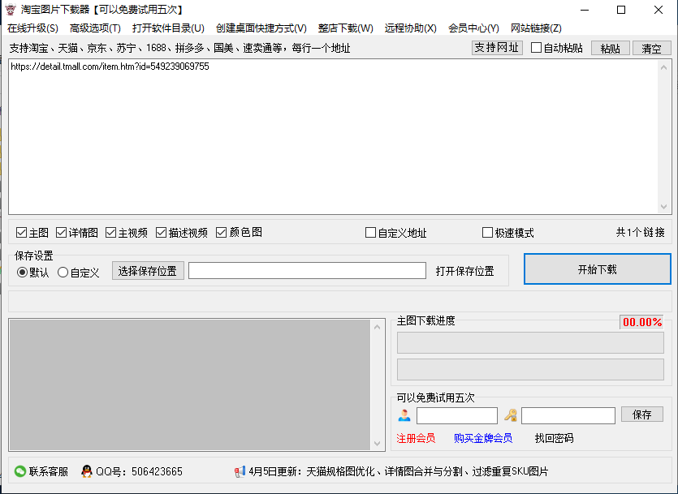The image size is (678, 494).
Task: Start download with 开始下载 button
Action: click(597, 269)
